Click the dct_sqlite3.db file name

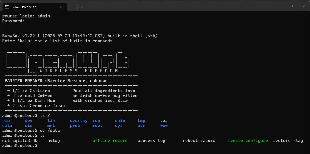point(20,140)
